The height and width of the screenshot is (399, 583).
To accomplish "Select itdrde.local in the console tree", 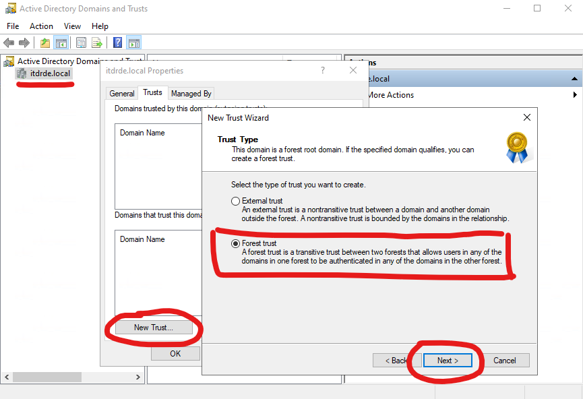I will tap(50, 73).
